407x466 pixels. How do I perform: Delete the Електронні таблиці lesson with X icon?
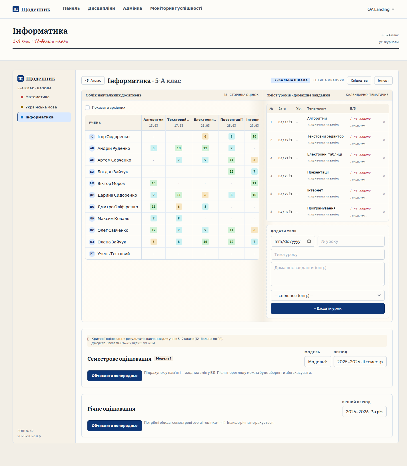click(x=384, y=158)
